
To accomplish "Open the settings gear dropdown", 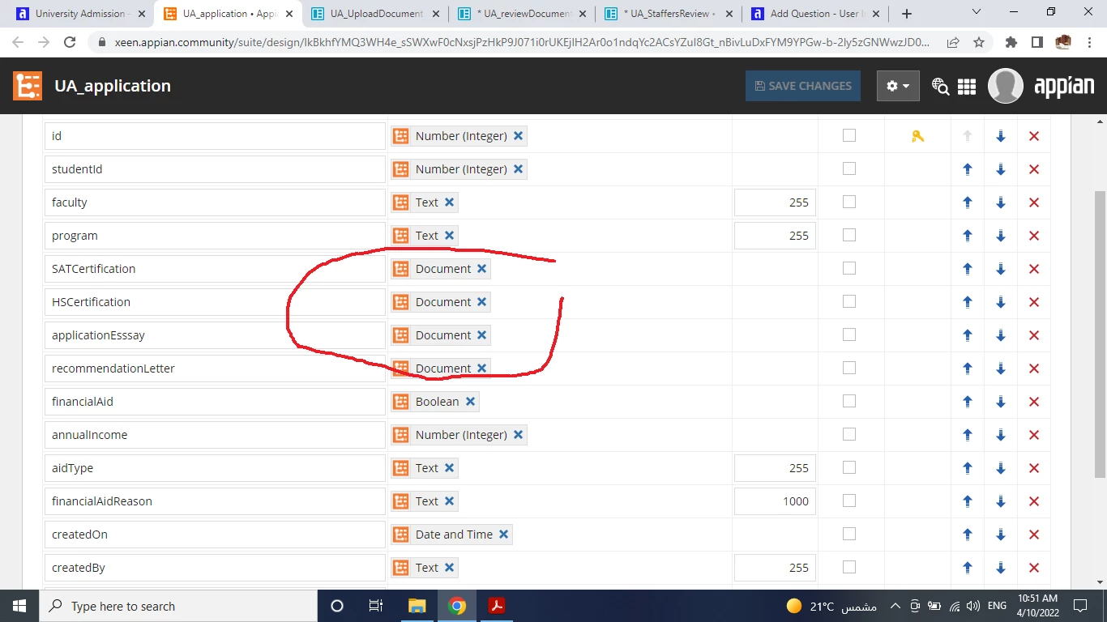I will 898,86.
